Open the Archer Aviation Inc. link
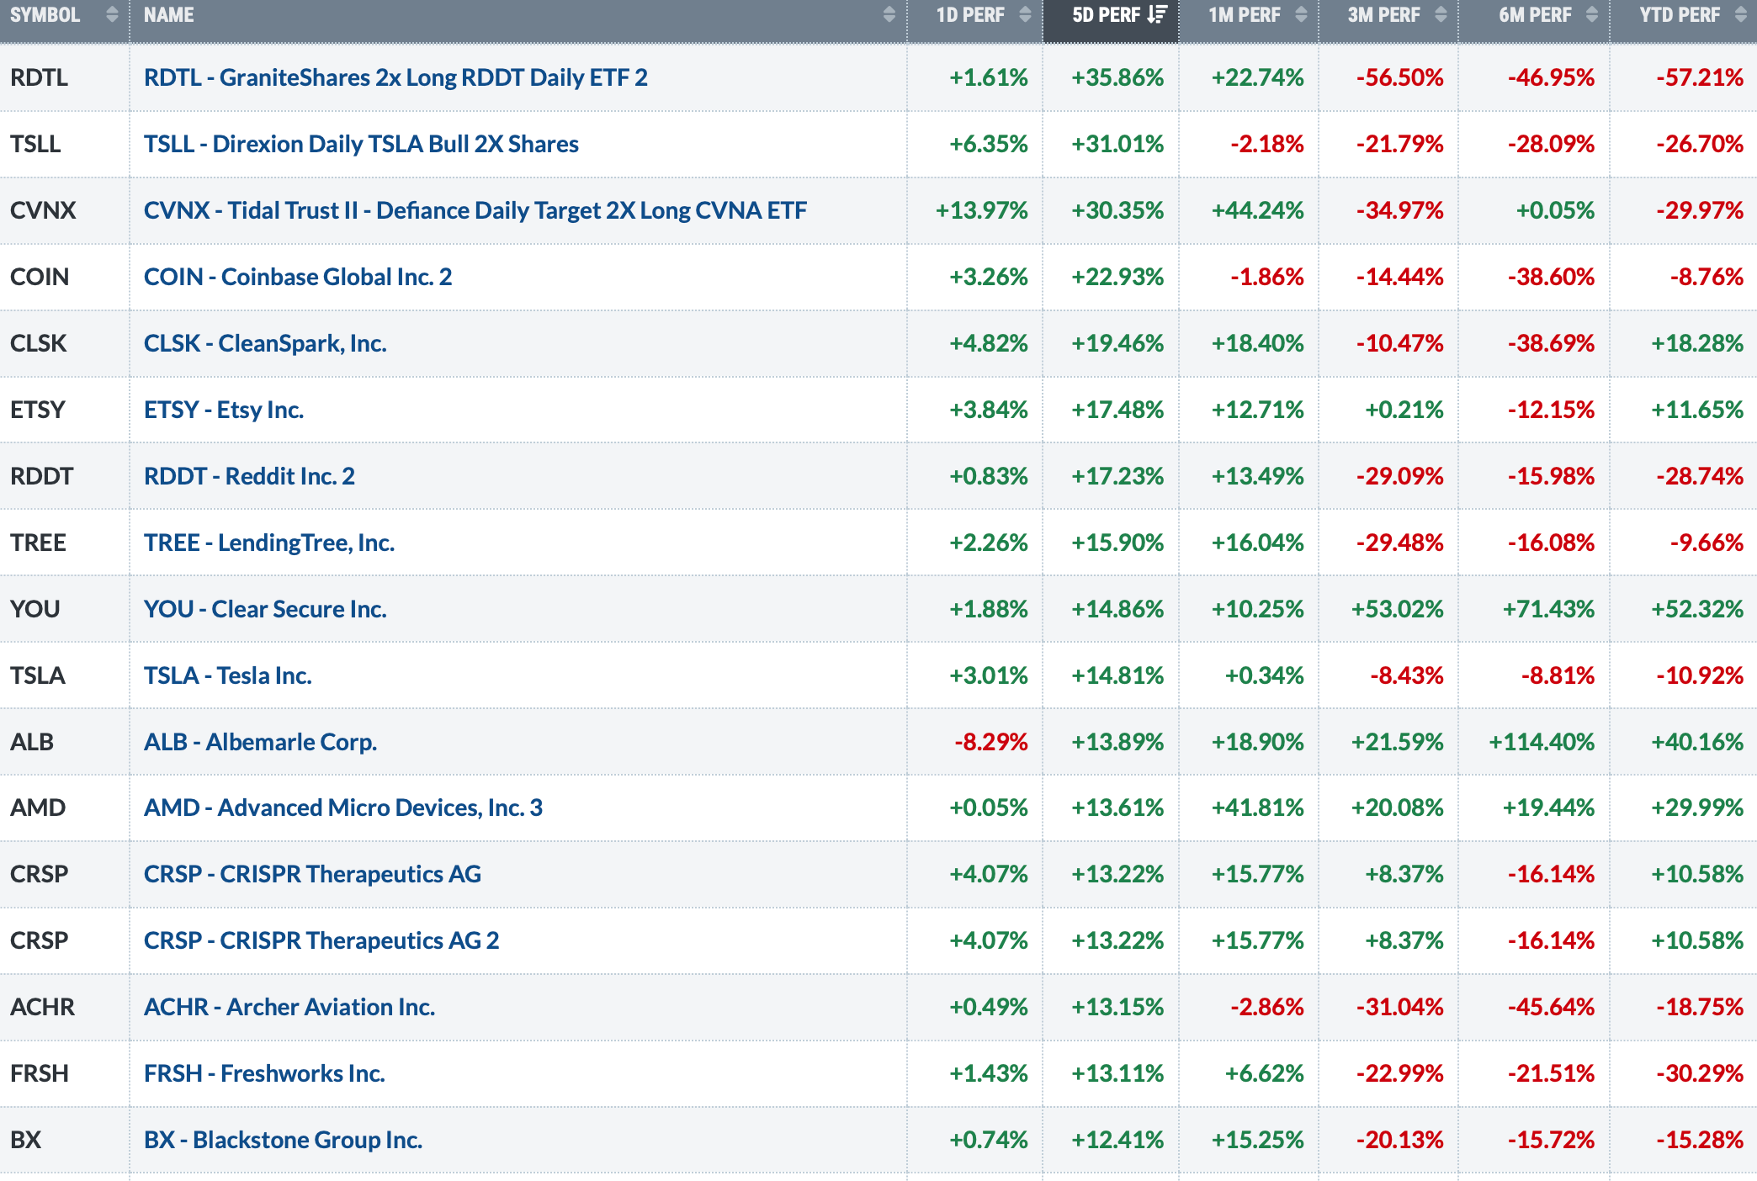The width and height of the screenshot is (1757, 1181). 289,1007
